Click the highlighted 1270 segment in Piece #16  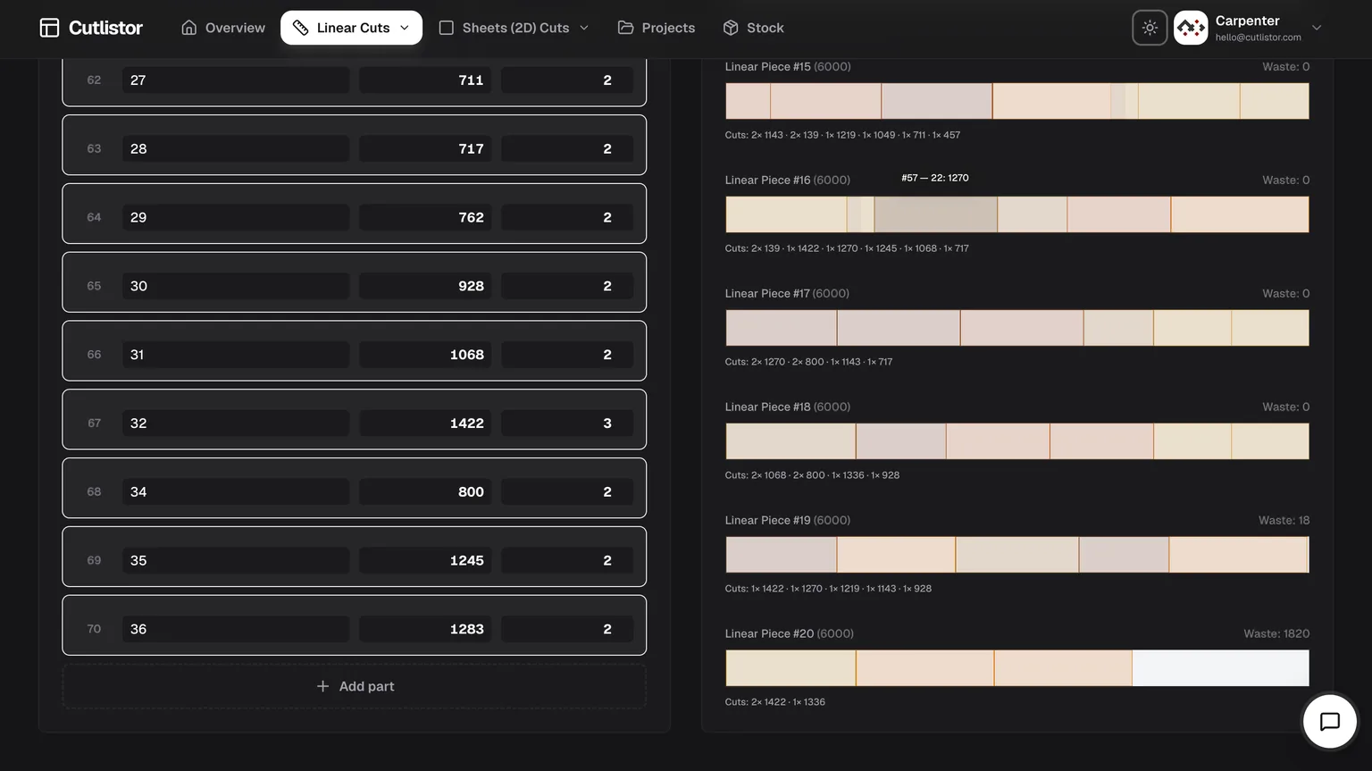click(935, 214)
